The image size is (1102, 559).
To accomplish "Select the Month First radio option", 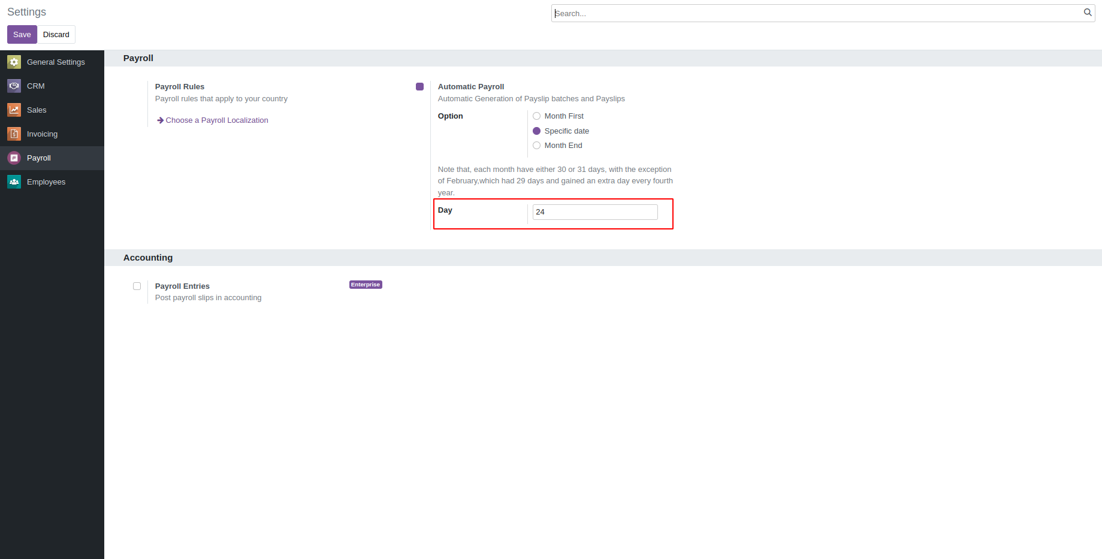I will pyautogui.click(x=537, y=116).
